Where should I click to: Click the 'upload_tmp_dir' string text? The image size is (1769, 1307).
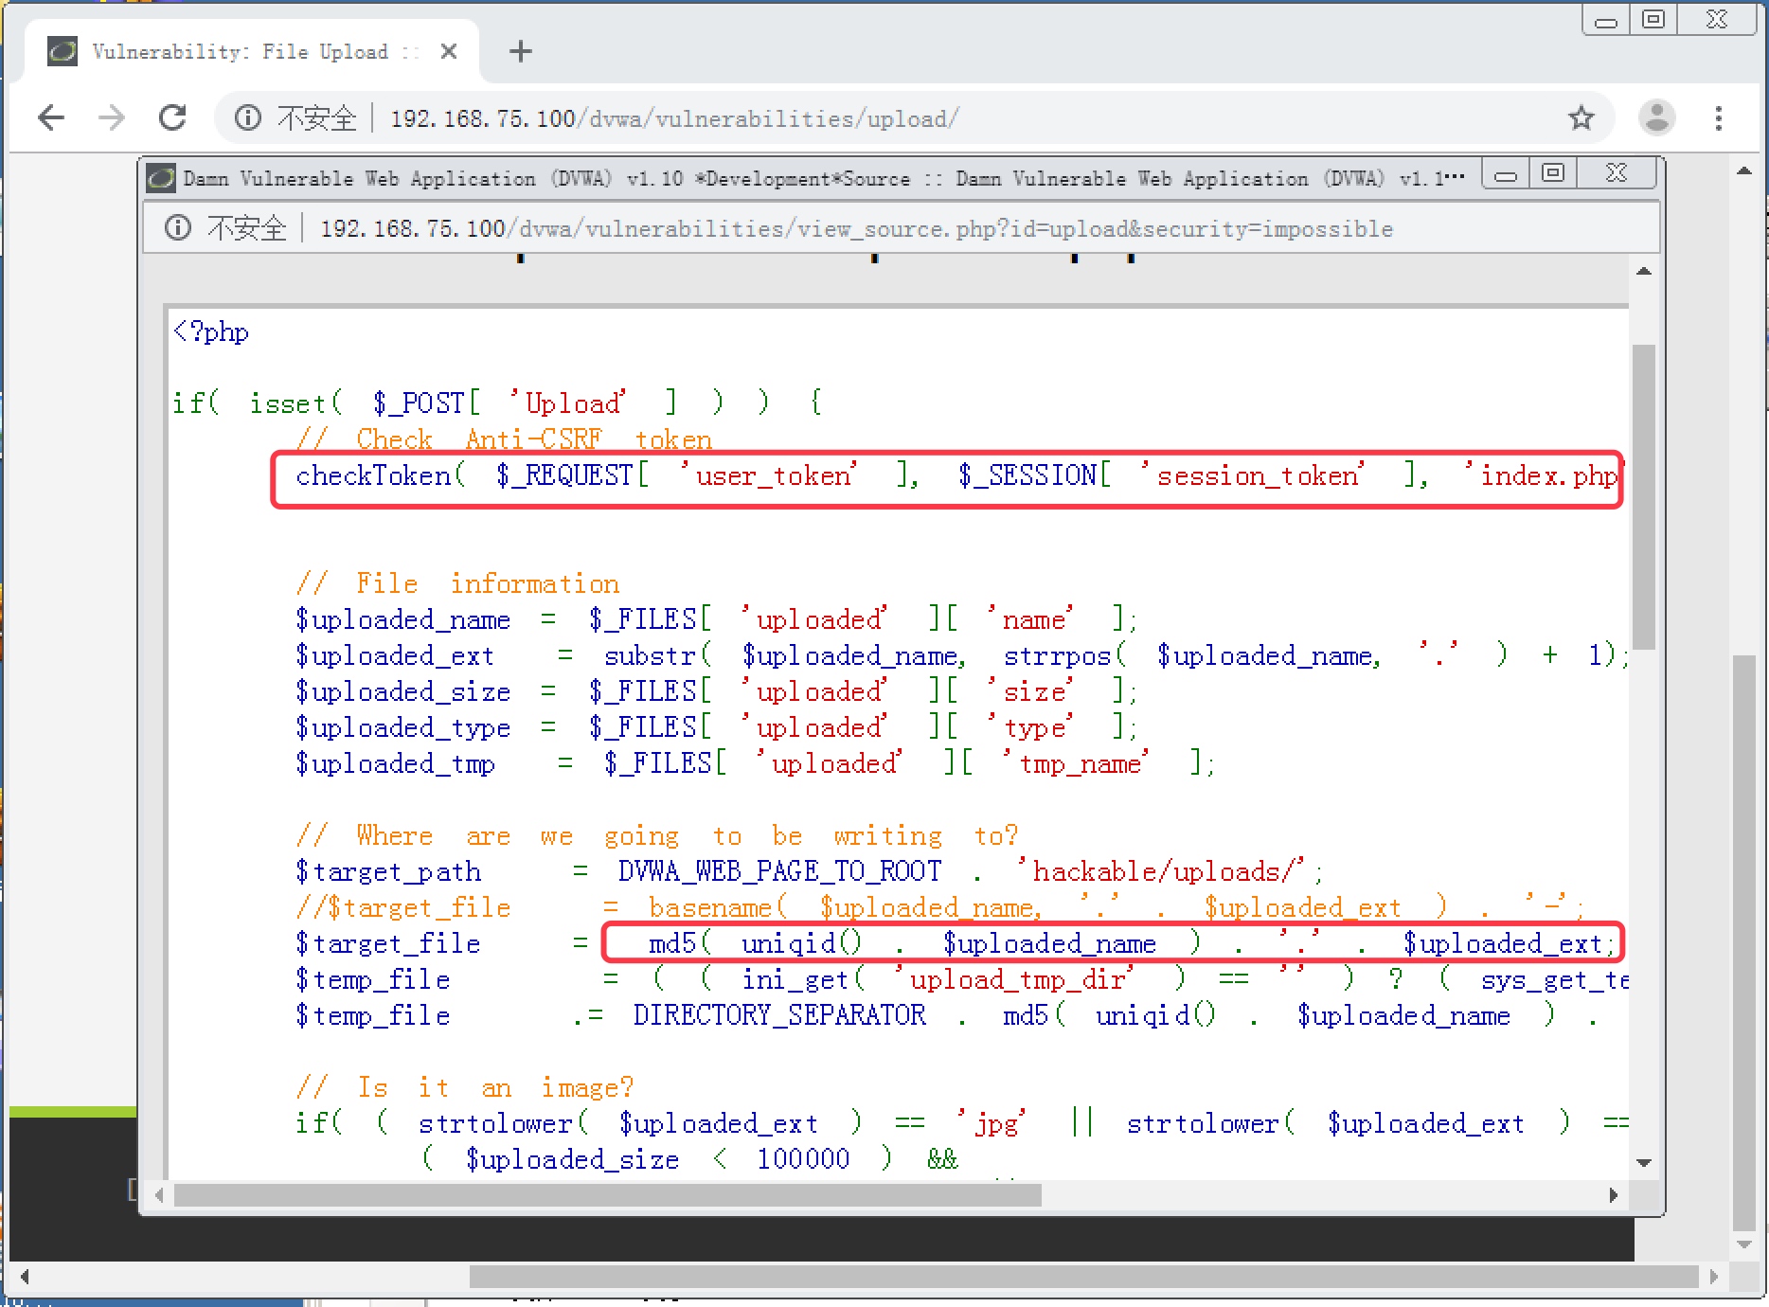point(1017,979)
